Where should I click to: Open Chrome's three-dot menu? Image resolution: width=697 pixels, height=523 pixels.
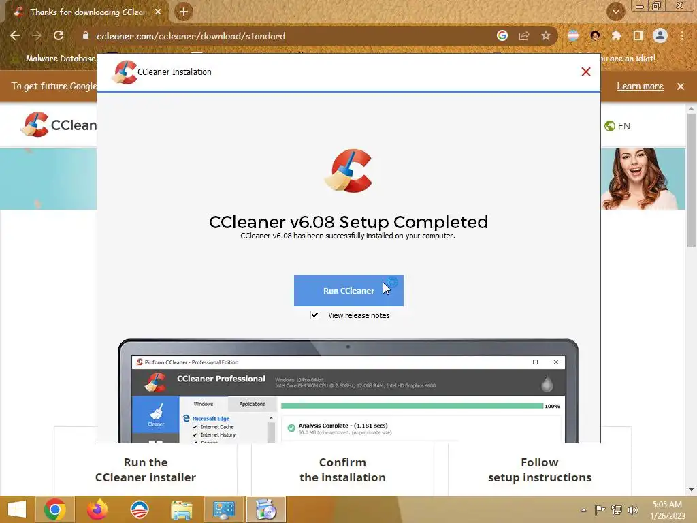point(682,35)
